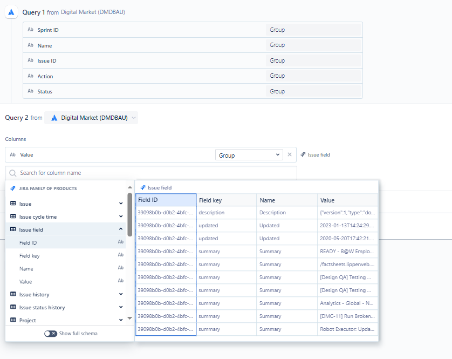Viewport: 452px width, 359px height.
Task: Select the Field ID column in the tree
Action: [66, 242]
